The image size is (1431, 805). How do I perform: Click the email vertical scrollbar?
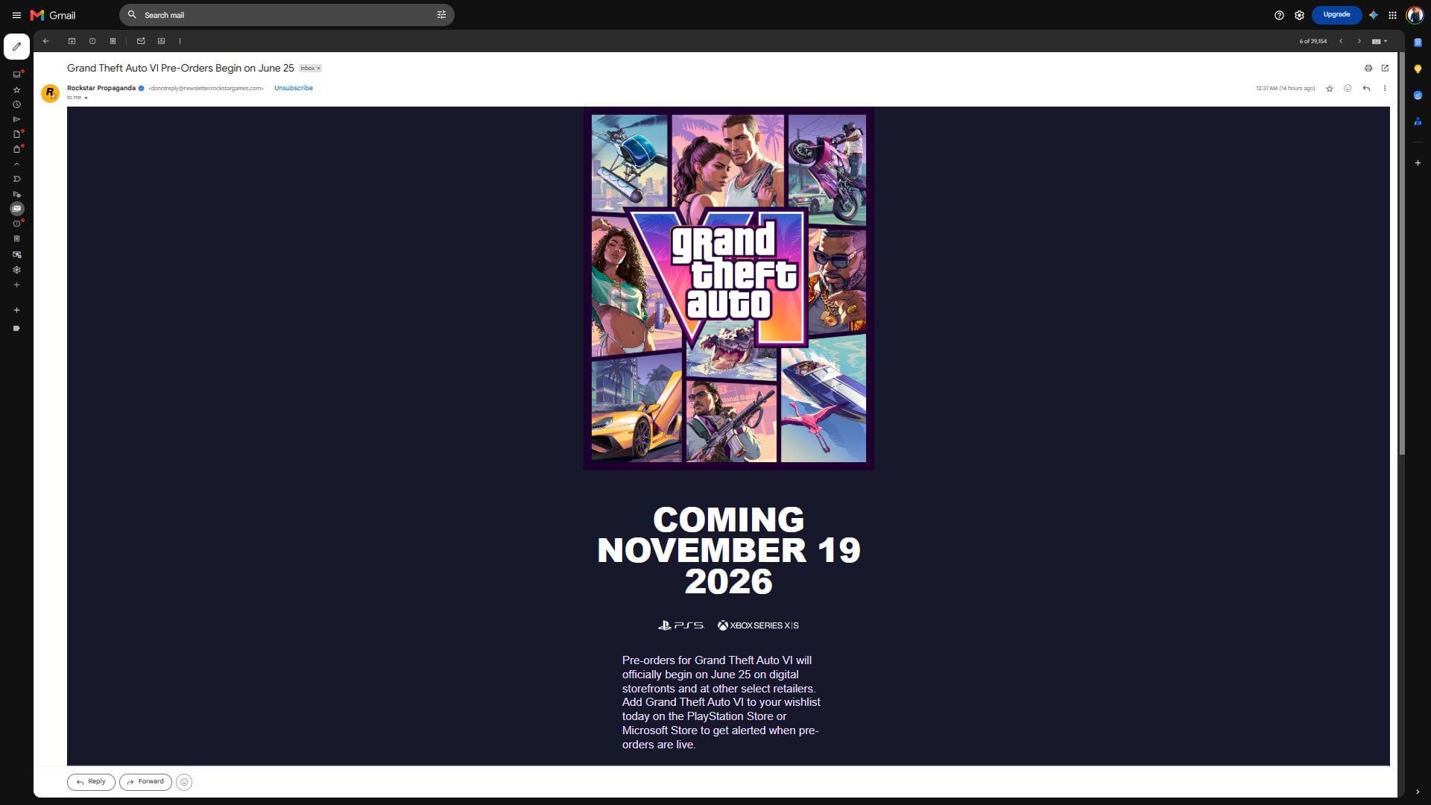tap(1402, 253)
